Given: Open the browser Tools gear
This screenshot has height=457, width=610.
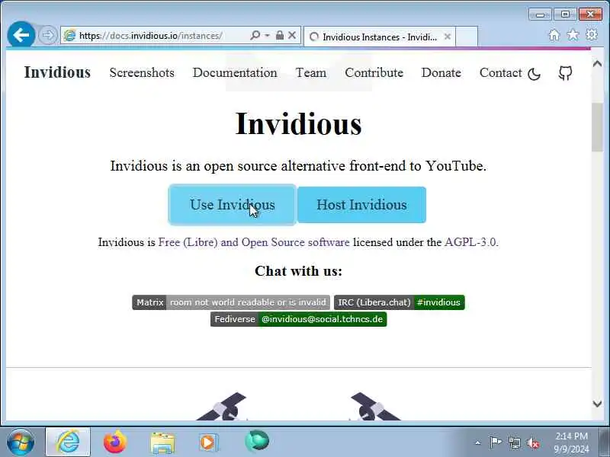Looking at the screenshot, I should [592, 34].
